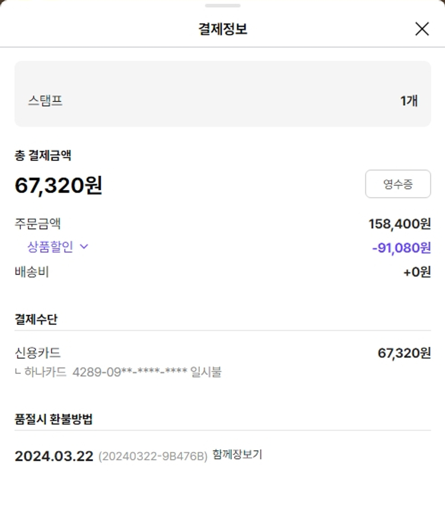Screen dimensions: 445x508
Task: Open the 함께장보기 link
Action: click(237, 455)
